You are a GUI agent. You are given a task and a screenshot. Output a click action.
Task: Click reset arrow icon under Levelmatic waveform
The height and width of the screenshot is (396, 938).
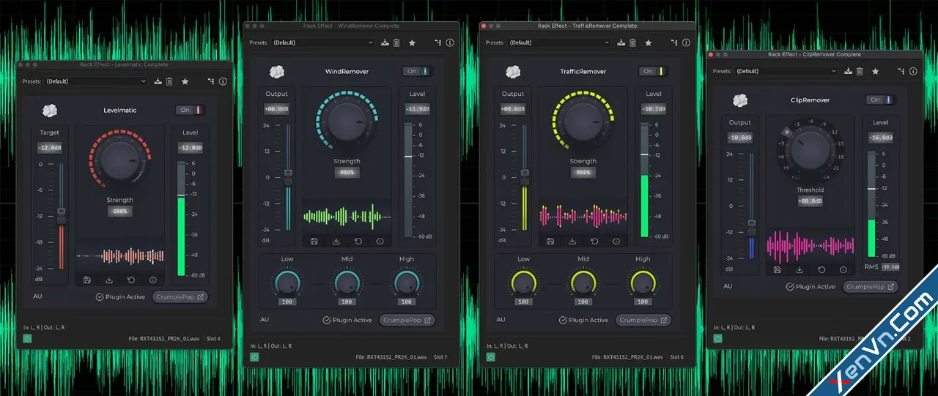(x=131, y=280)
